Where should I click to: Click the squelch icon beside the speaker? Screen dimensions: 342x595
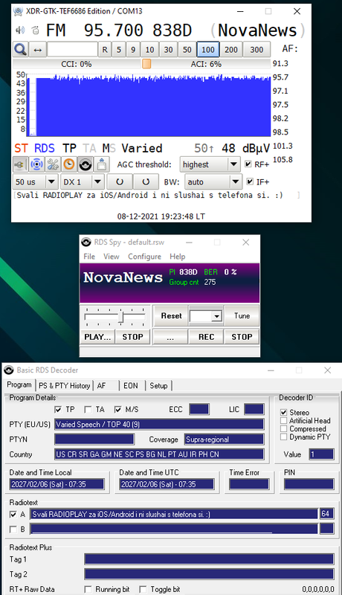click(x=35, y=30)
